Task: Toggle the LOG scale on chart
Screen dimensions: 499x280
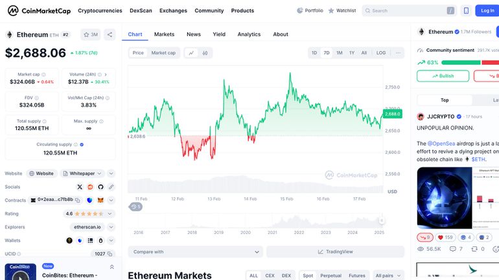Action: point(381,53)
